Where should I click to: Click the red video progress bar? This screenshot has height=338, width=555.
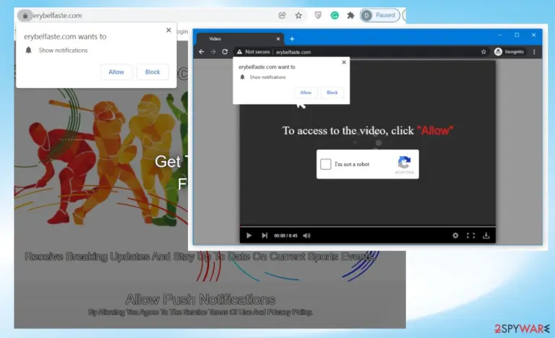(x=367, y=226)
